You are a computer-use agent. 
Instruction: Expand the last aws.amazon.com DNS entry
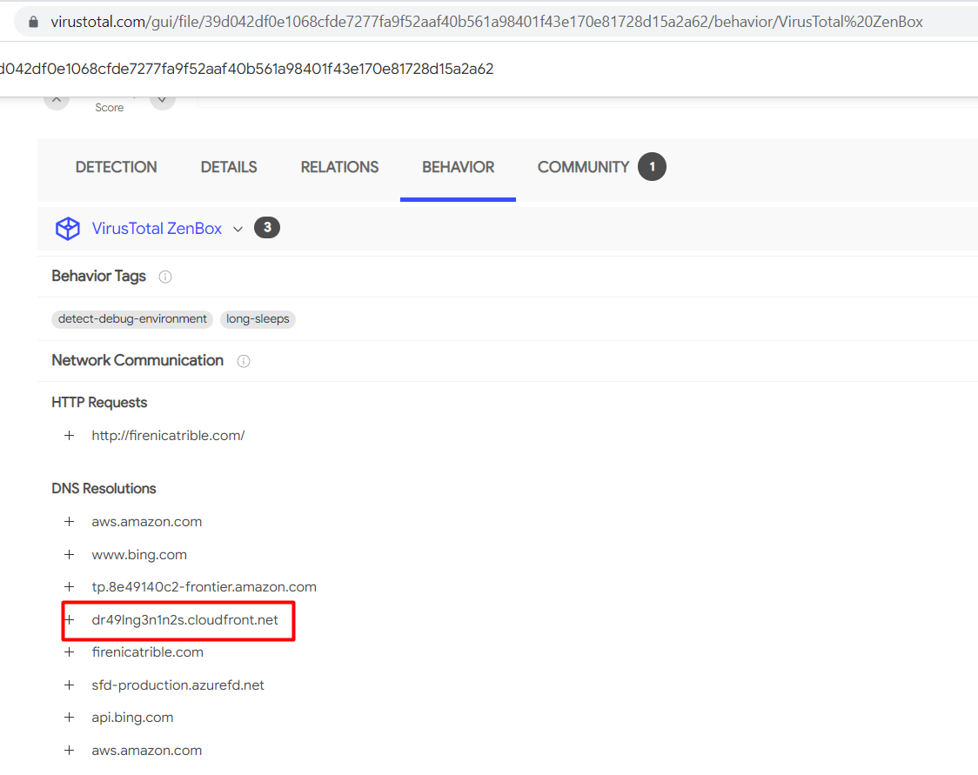tap(70, 750)
